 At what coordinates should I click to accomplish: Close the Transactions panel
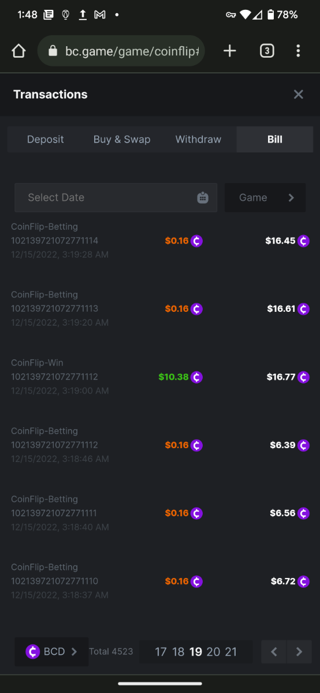click(x=298, y=94)
